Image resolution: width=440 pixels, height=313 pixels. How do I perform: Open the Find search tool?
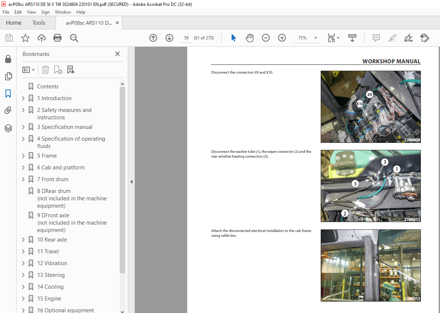pos(74,38)
